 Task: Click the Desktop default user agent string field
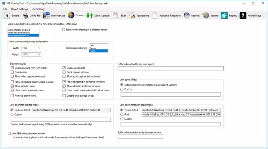(71, 110)
